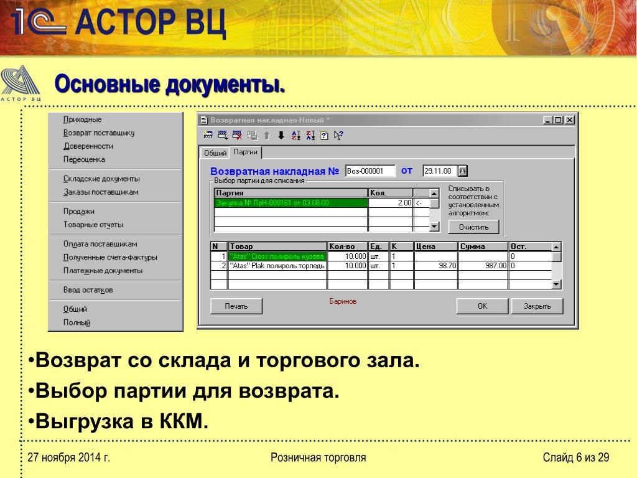Click the '<-' cell in the batch row
637x478 pixels.
pos(421,203)
